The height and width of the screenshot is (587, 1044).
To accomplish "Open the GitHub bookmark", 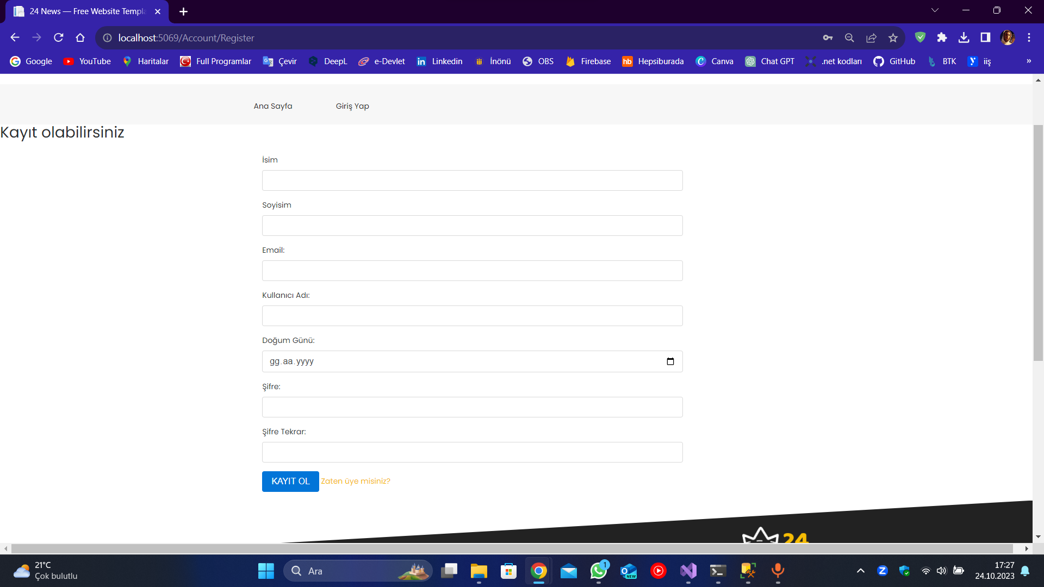I will [894, 61].
